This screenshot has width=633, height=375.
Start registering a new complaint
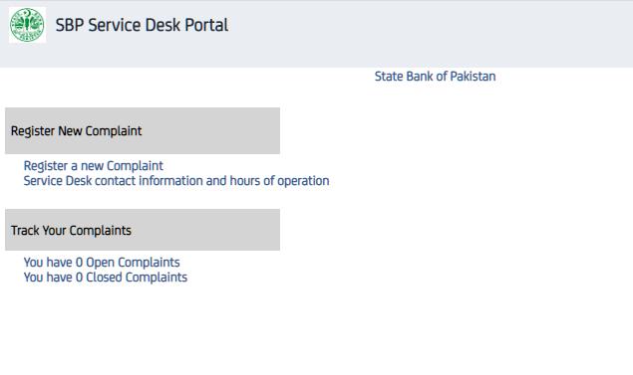pos(94,166)
